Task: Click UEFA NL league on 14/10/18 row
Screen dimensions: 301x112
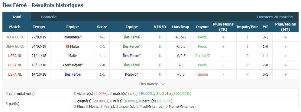Action: [x=15, y=74]
